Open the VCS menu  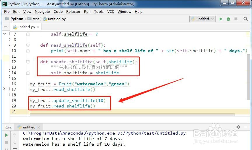click(111, 12)
